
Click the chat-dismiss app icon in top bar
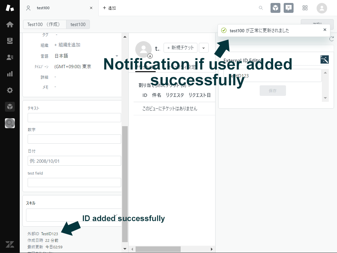click(x=289, y=8)
